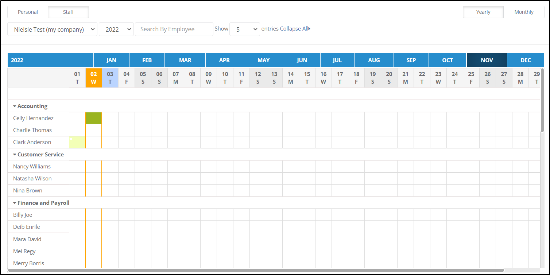The height and width of the screenshot is (275, 550).
Task: Select employee Billy Joe
Action: (x=23, y=215)
